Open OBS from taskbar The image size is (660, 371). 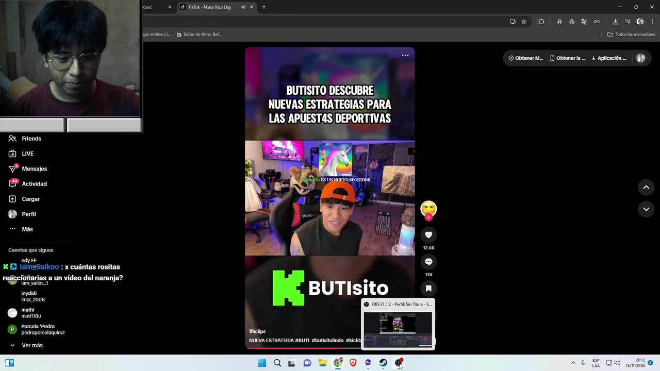(399, 363)
